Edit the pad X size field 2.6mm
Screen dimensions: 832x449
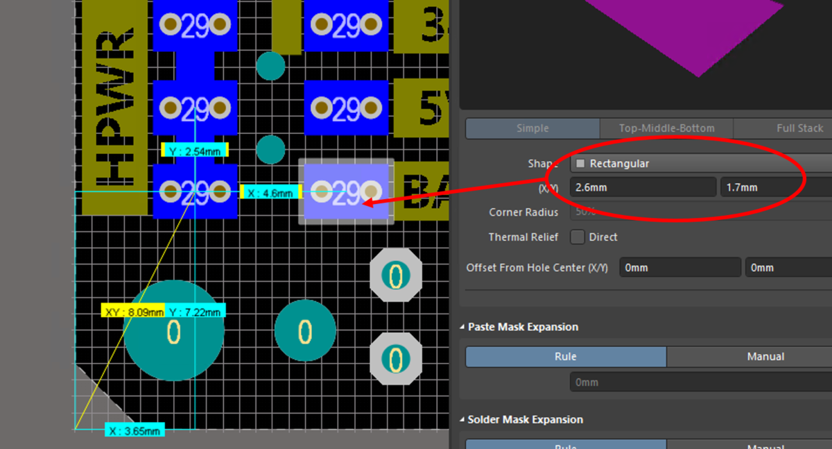click(x=643, y=187)
